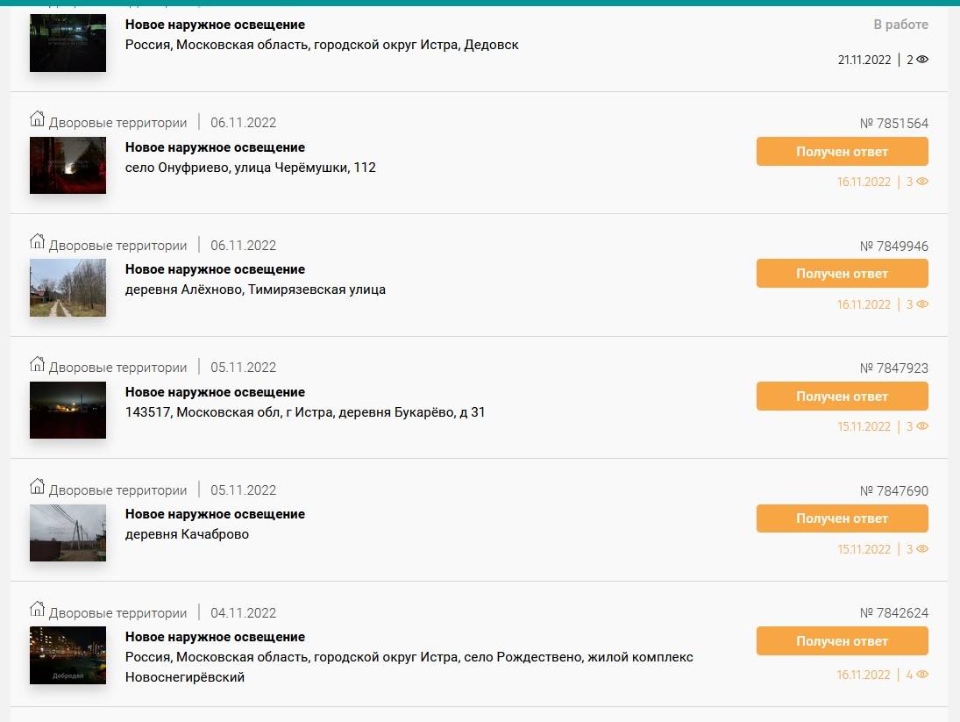Open thumbnail photo for село Онуфриево request
960x722 pixels.
pyautogui.click(x=68, y=165)
